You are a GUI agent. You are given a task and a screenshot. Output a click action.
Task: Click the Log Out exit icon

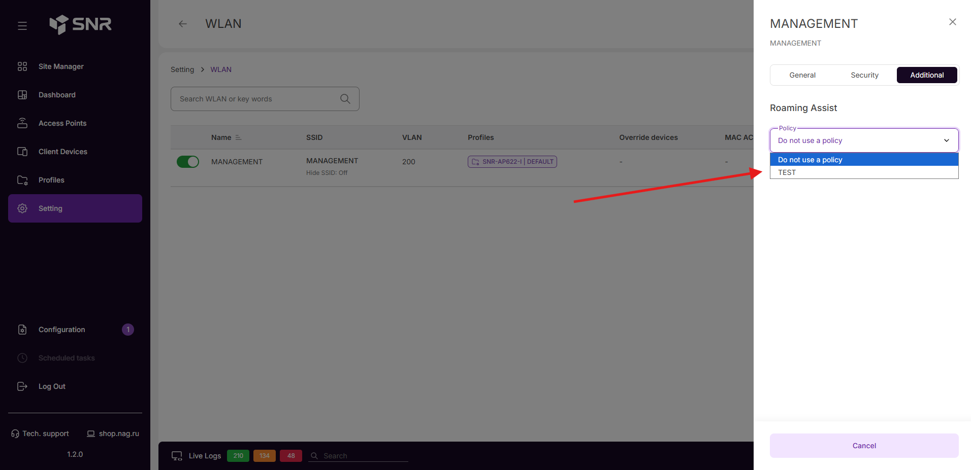22,386
